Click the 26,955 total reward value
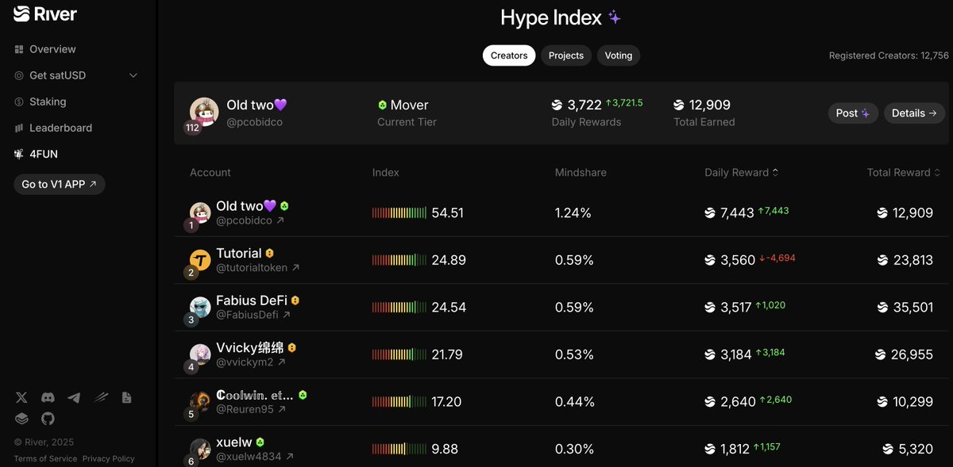The image size is (953, 467). [912, 354]
